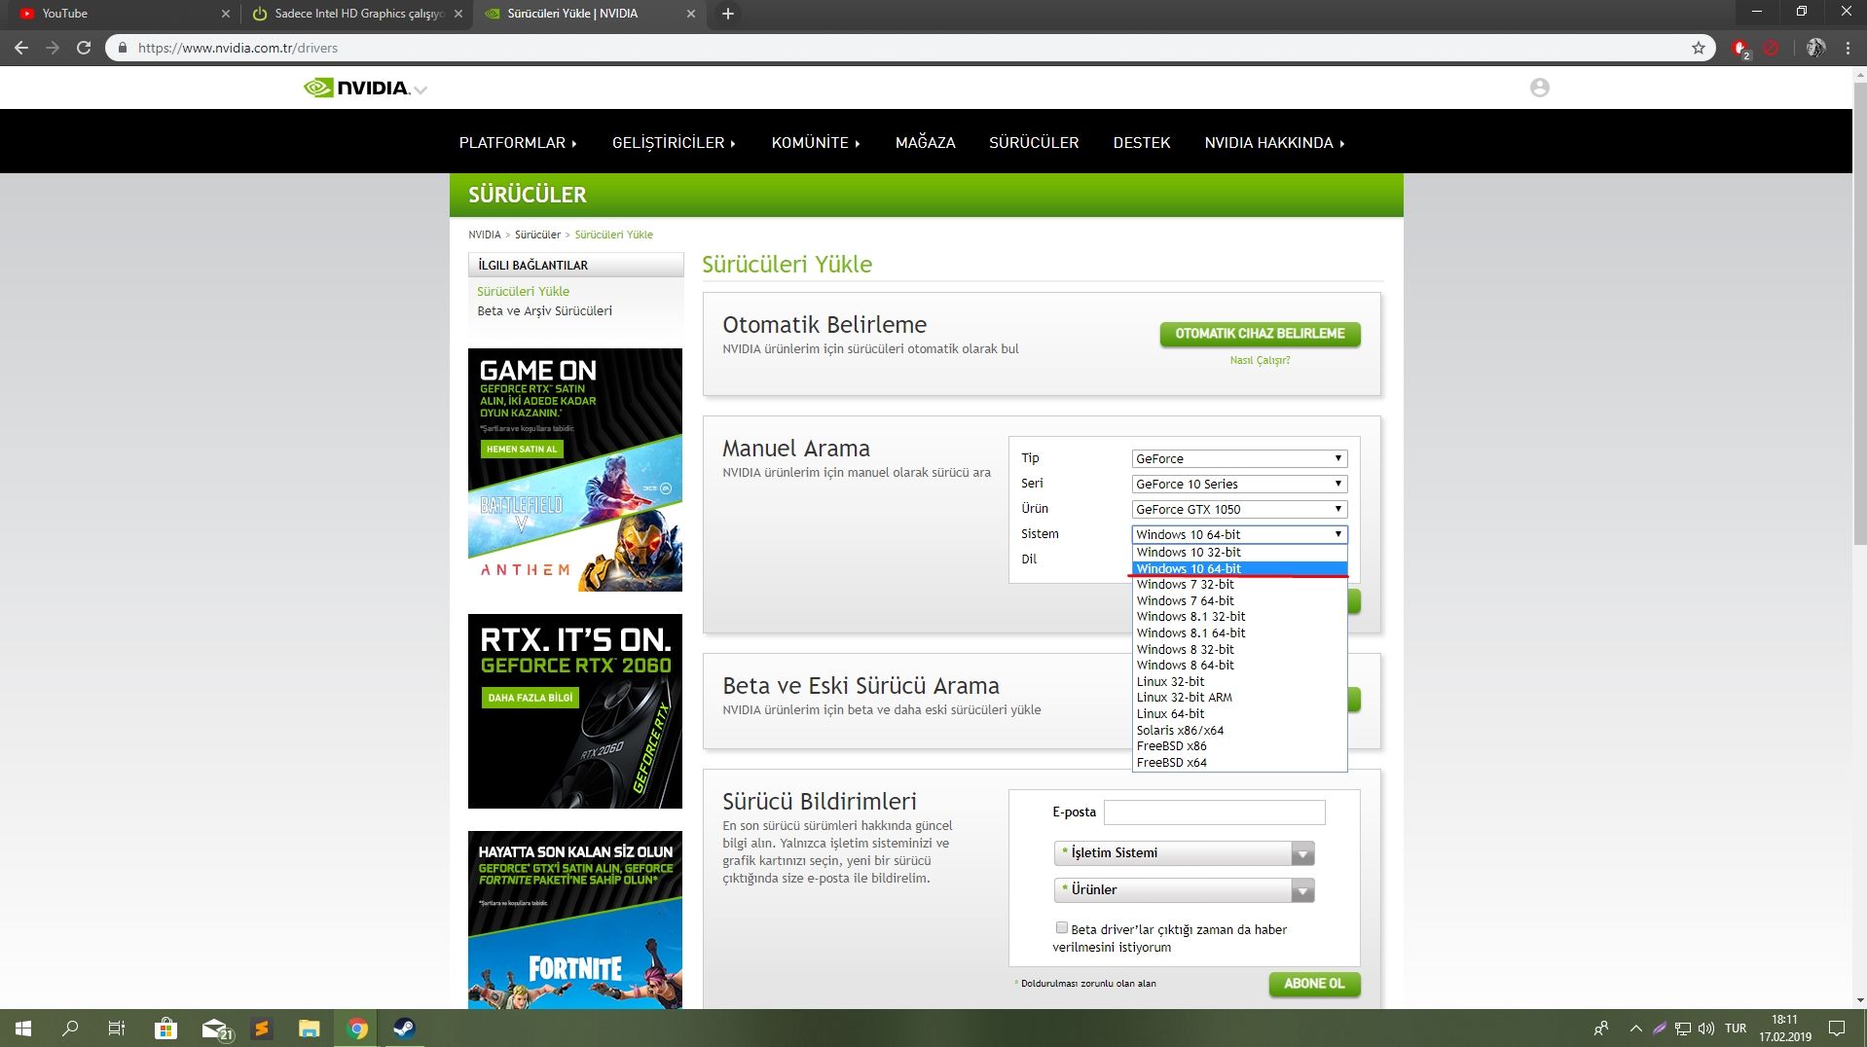Viewport: 1867px width, 1047px height.
Task: Click the Sürücüler breadcrumb link
Action: (x=537, y=235)
